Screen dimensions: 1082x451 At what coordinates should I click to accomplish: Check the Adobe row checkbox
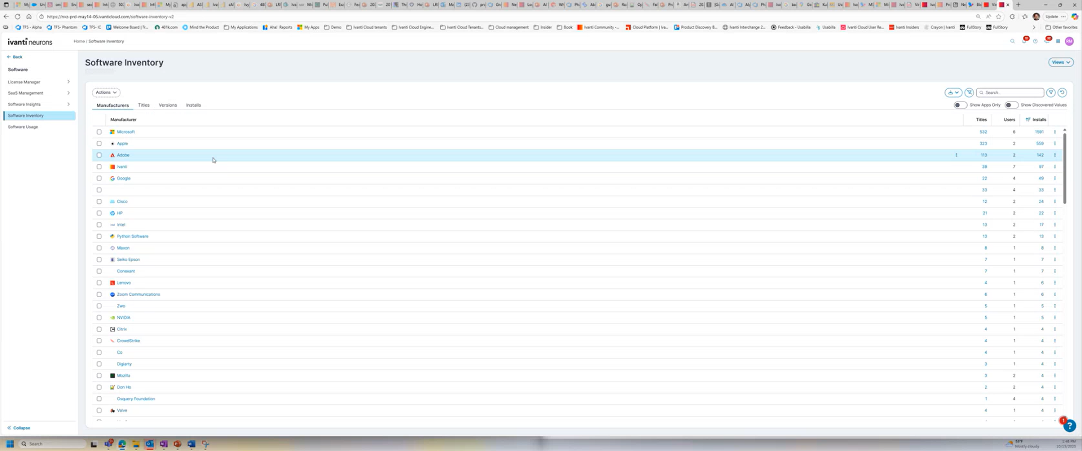[99, 155]
